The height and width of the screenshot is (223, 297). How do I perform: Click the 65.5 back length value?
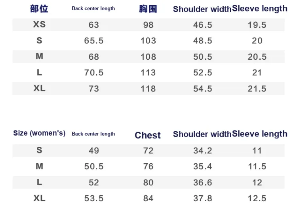coord(94,41)
